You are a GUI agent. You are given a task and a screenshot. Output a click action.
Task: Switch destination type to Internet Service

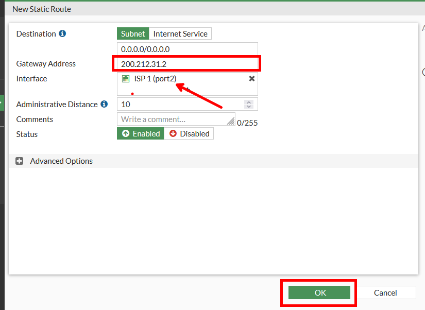point(180,34)
